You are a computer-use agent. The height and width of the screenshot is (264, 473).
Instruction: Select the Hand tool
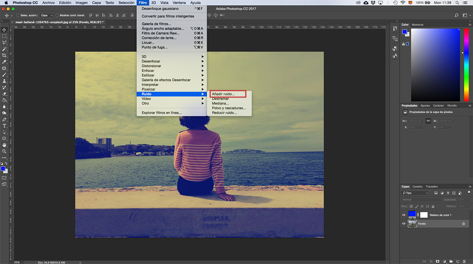[x=4, y=145]
